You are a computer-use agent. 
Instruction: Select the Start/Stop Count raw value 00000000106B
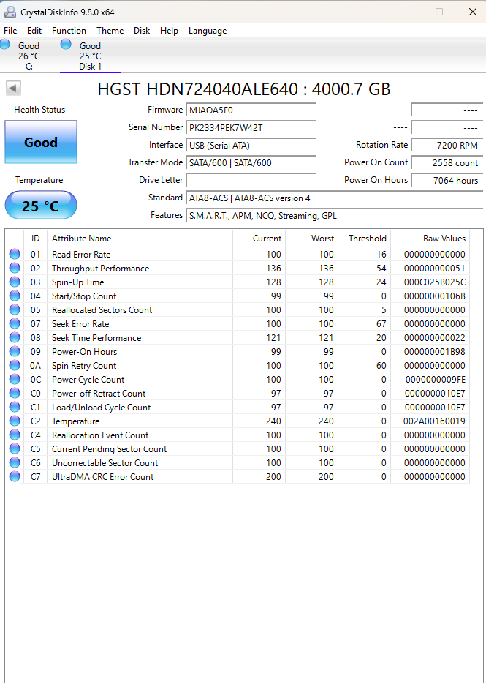tap(434, 296)
